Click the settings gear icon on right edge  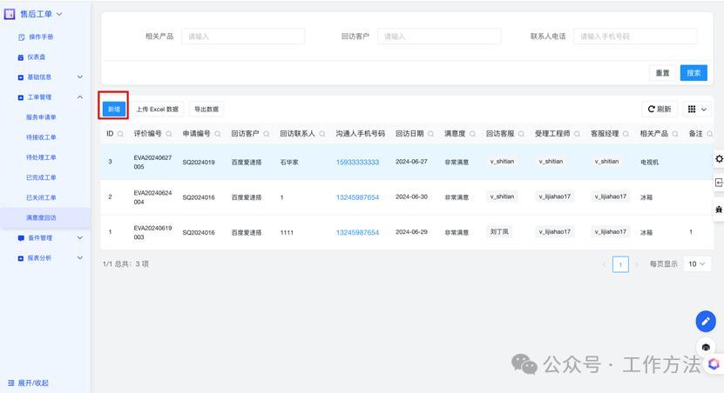[719, 158]
